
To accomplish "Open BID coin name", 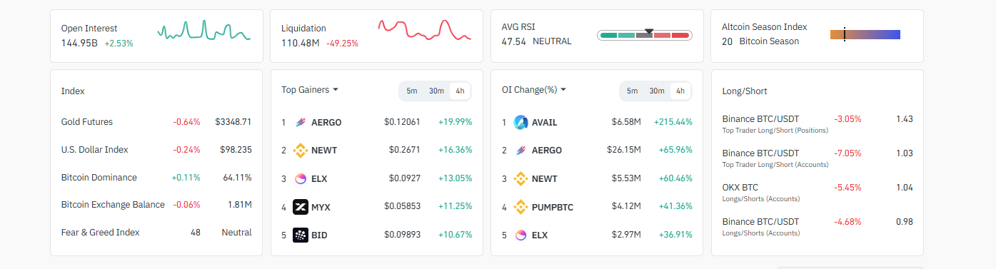I will click(x=319, y=235).
